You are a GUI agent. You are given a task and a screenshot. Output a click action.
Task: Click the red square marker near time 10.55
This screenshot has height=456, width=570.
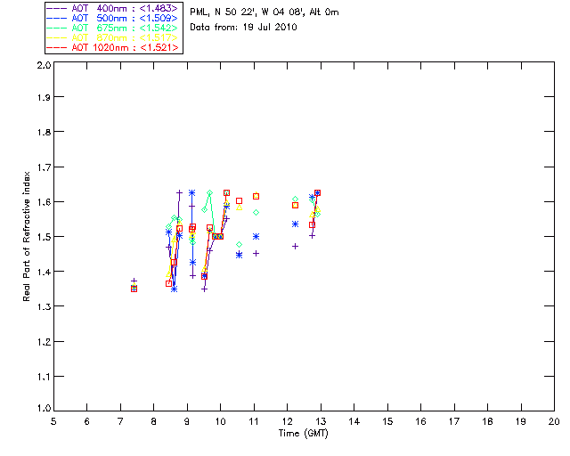pos(239,201)
